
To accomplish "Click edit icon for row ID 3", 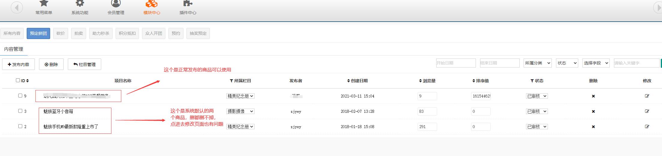I will coord(647,111).
